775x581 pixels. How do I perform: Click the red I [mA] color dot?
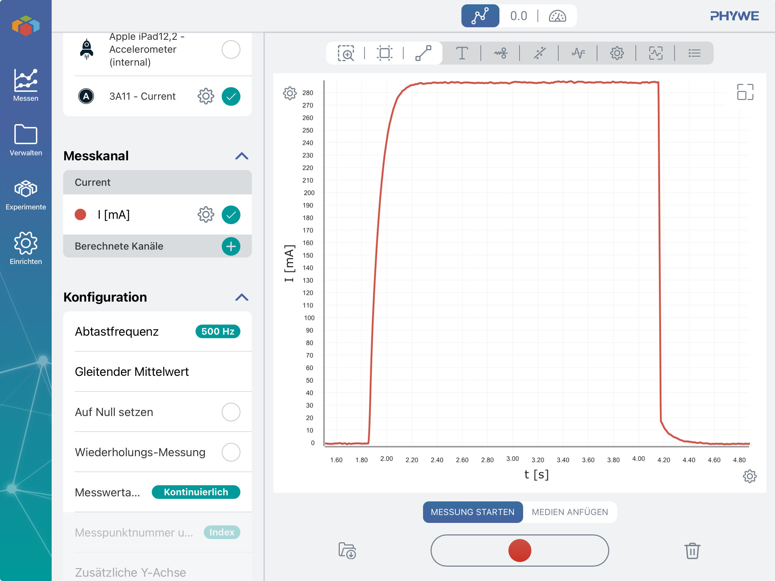tap(80, 215)
